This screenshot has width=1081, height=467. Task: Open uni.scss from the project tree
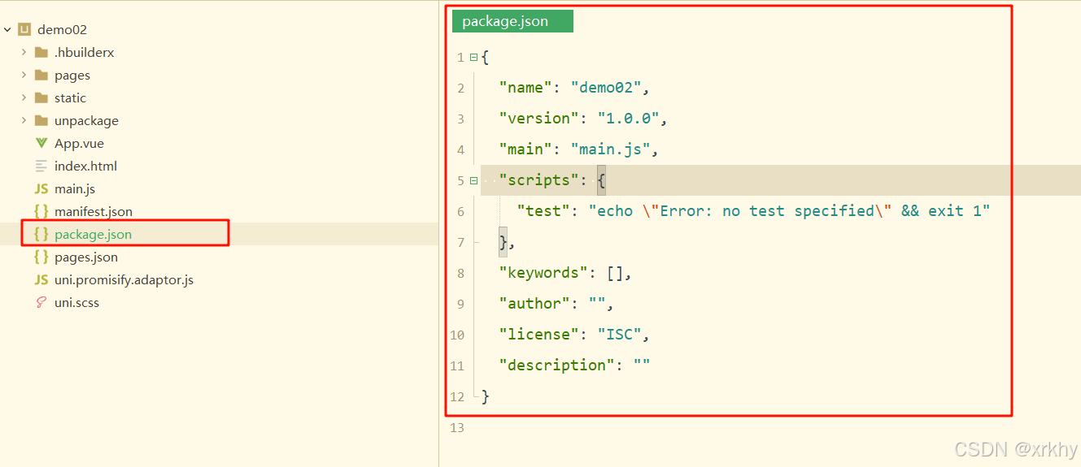(x=76, y=303)
